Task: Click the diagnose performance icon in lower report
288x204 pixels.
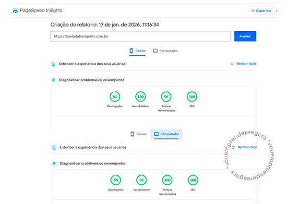Action: click(54, 163)
